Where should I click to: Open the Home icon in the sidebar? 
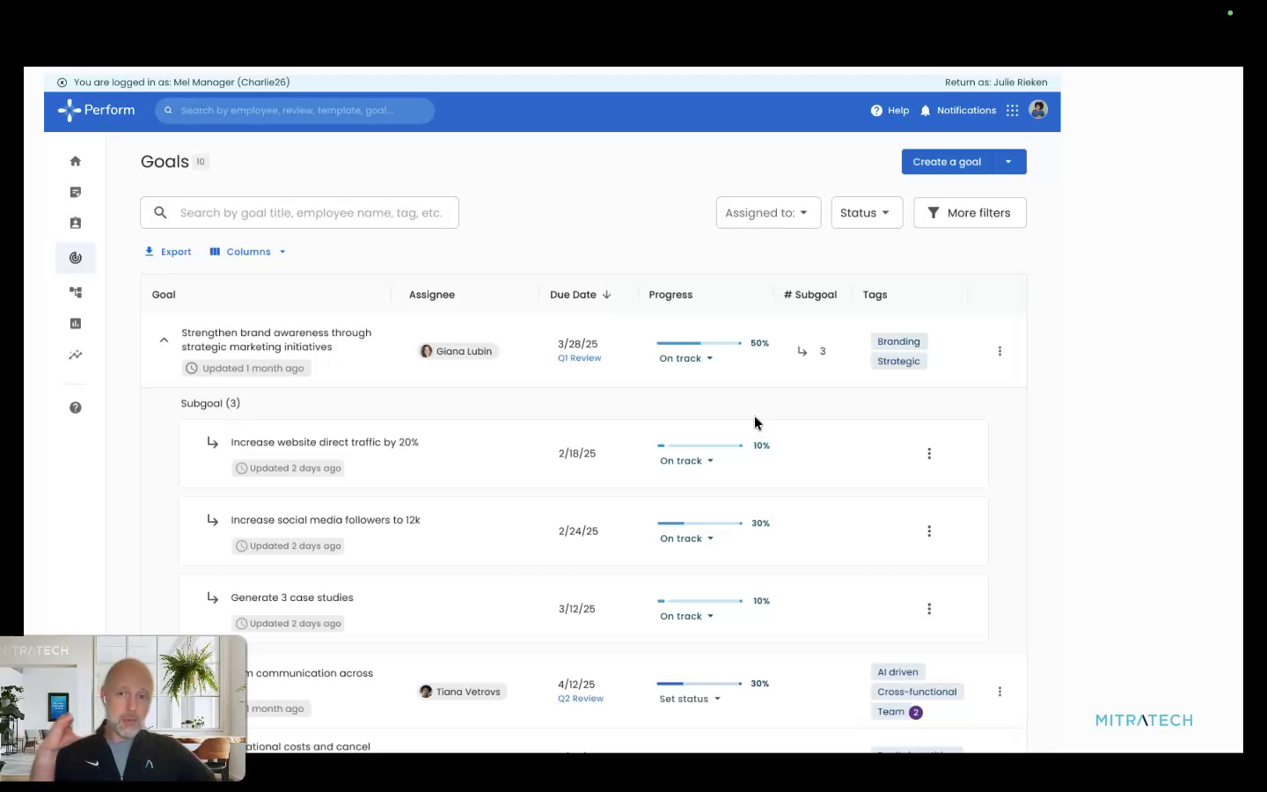(x=76, y=161)
